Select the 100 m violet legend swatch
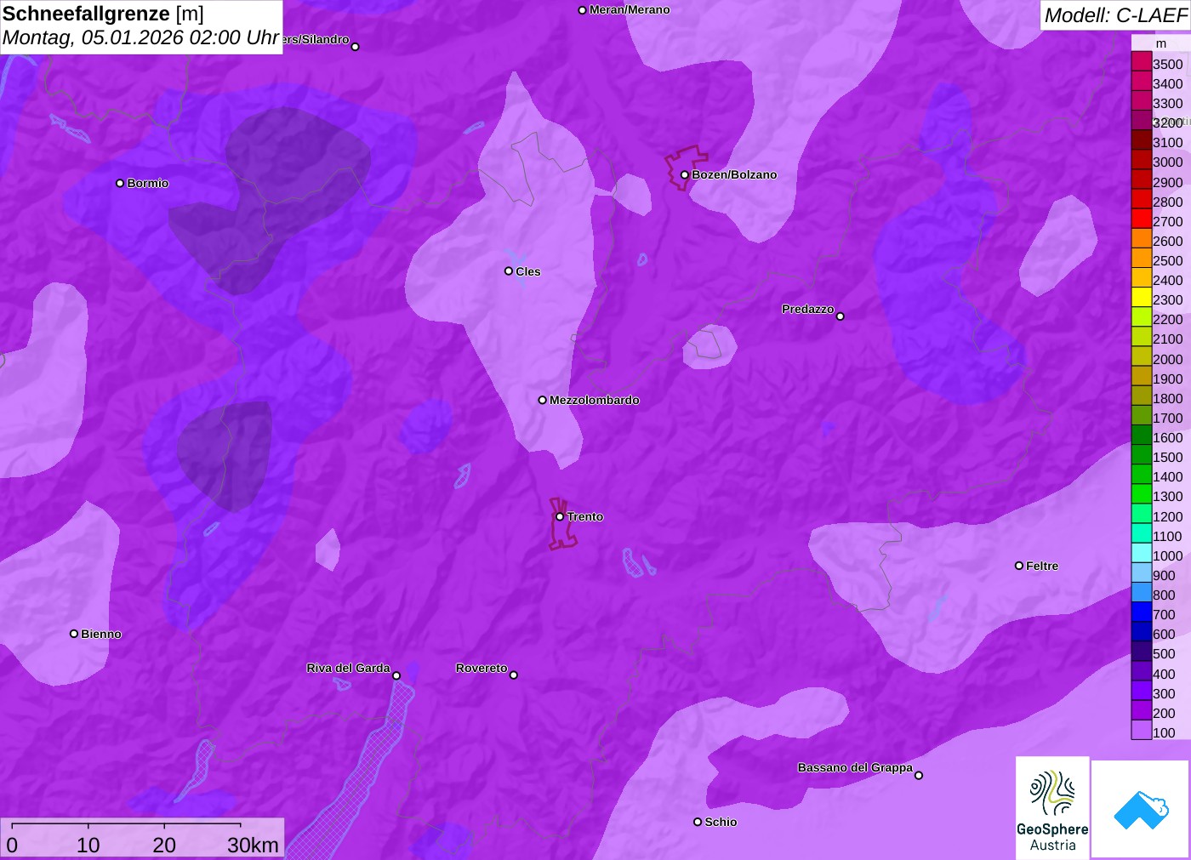The width and height of the screenshot is (1191, 860). pyautogui.click(x=1142, y=730)
